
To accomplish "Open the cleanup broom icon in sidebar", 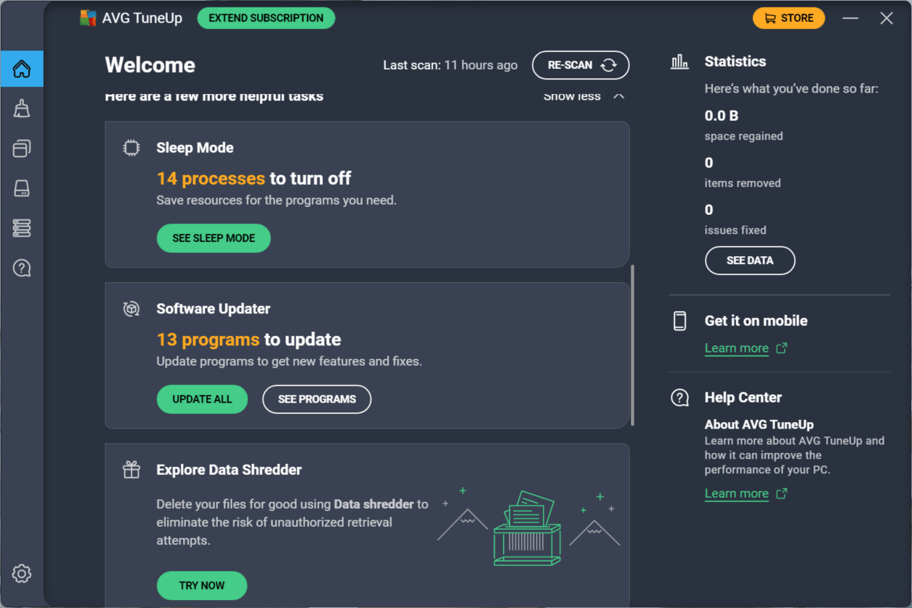I will click(x=22, y=109).
